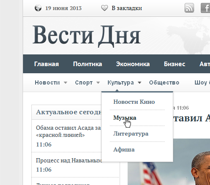Open article 'Процесс над Навальным'
Viewport: 210px width, 185px height.
tap(69, 160)
